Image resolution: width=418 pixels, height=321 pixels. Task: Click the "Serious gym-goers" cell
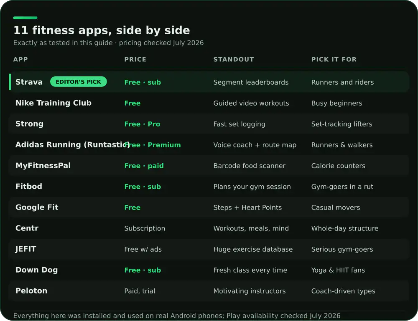[x=342, y=249]
